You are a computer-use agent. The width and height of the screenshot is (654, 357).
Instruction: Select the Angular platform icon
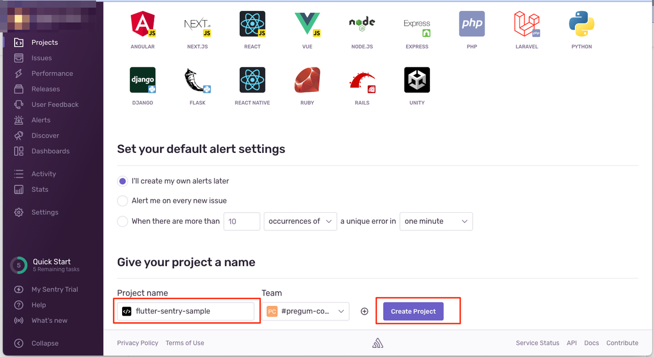tap(142, 24)
